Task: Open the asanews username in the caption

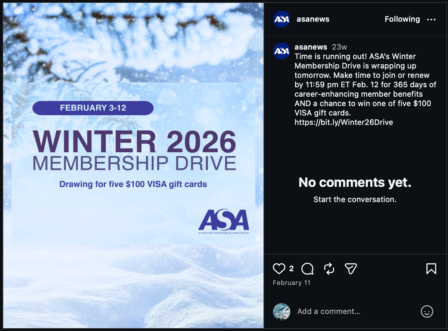Action: (x=311, y=47)
